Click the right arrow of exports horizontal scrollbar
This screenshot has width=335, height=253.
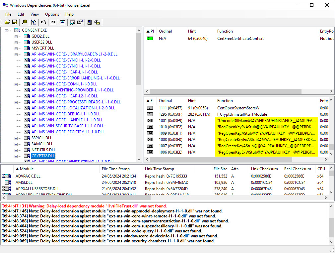(325, 159)
